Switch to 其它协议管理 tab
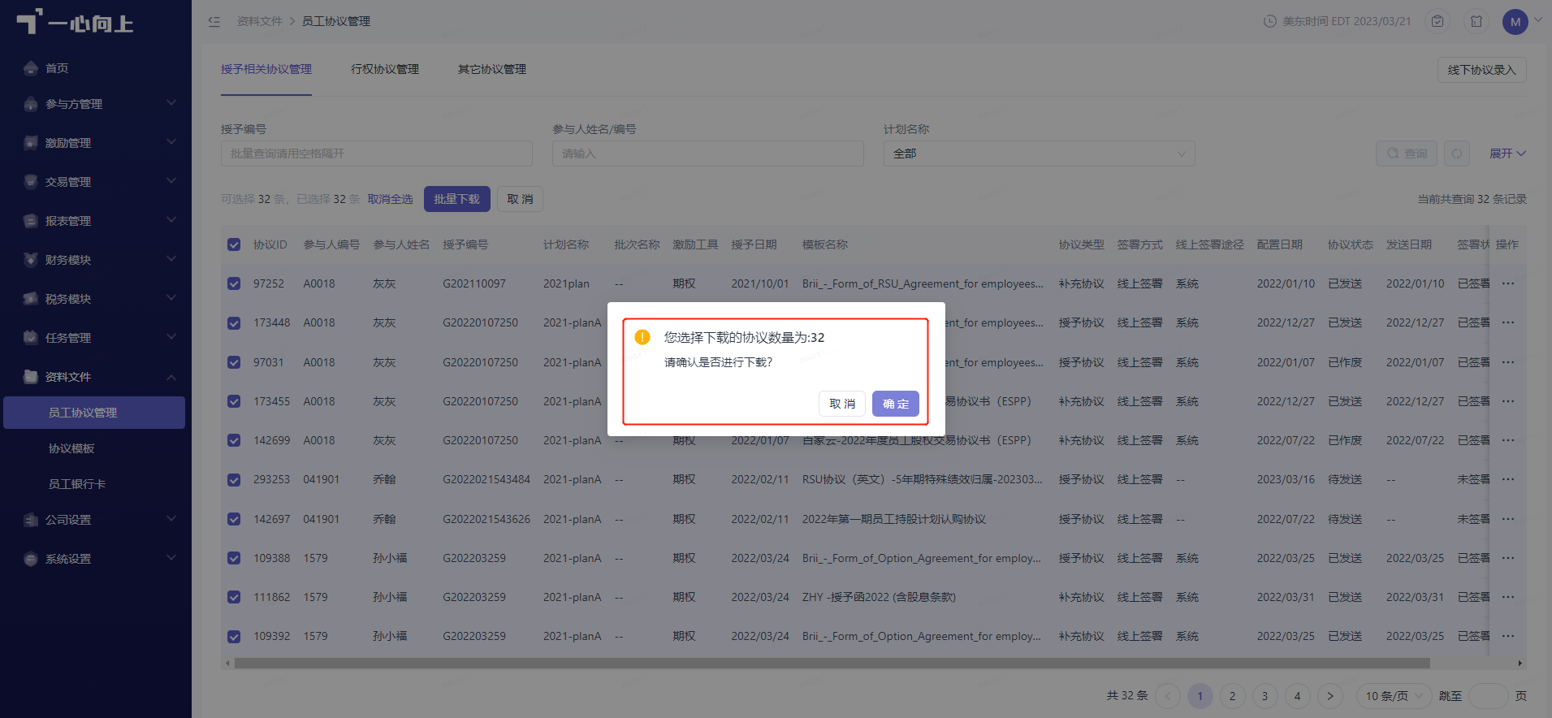This screenshot has width=1552, height=718. click(x=492, y=69)
